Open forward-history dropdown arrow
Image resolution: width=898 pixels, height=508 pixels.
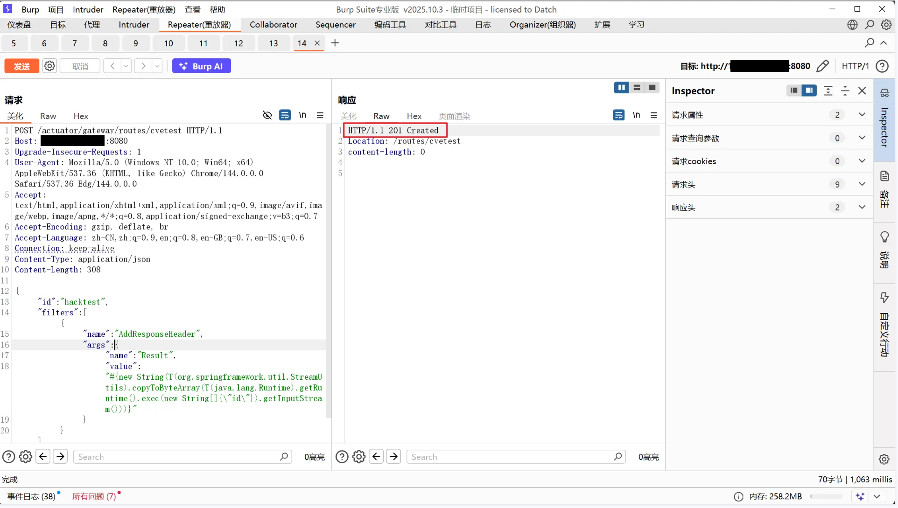pyautogui.click(x=157, y=66)
